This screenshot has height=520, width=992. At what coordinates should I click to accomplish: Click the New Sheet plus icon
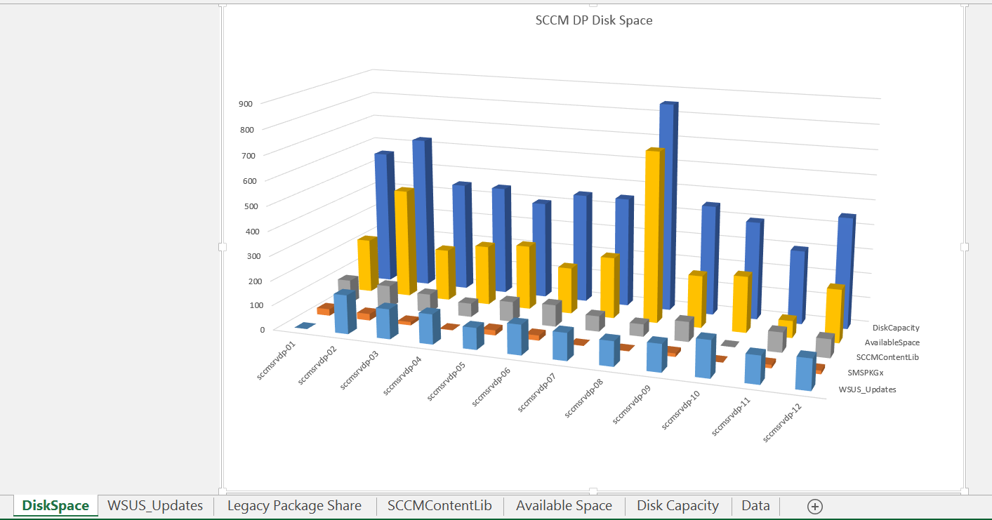pos(814,507)
